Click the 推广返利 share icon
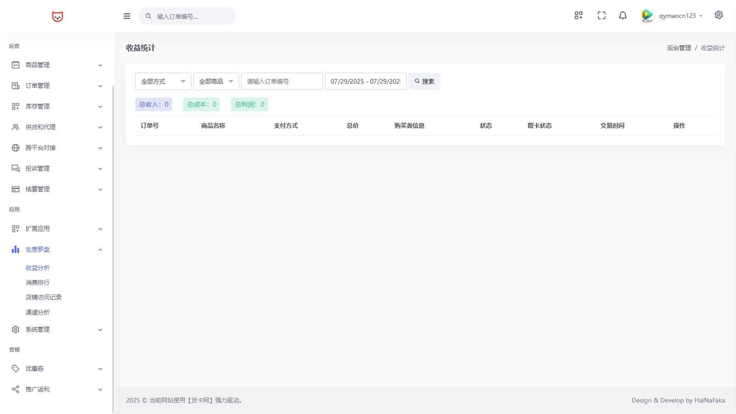The image size is (736, 414). [x=16, y=389]
